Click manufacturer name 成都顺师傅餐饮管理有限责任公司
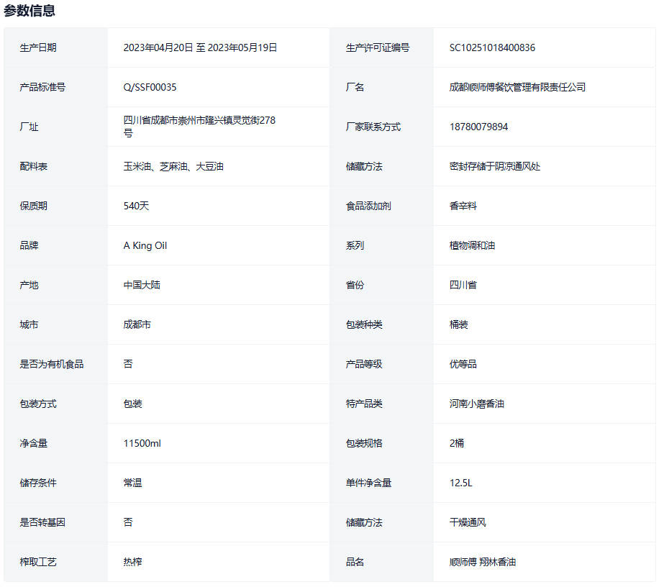659x587 pixels. [x=517, y=87]
